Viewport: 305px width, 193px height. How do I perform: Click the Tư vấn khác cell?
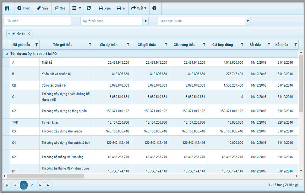pos(66,122)
